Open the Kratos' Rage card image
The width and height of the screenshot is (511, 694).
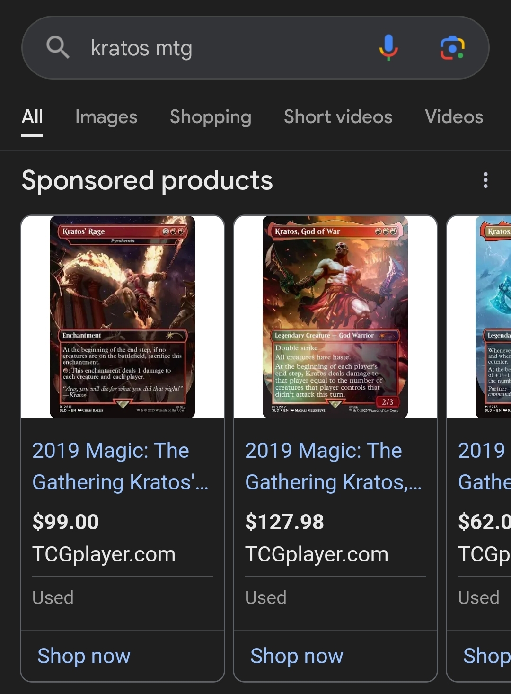123,317
